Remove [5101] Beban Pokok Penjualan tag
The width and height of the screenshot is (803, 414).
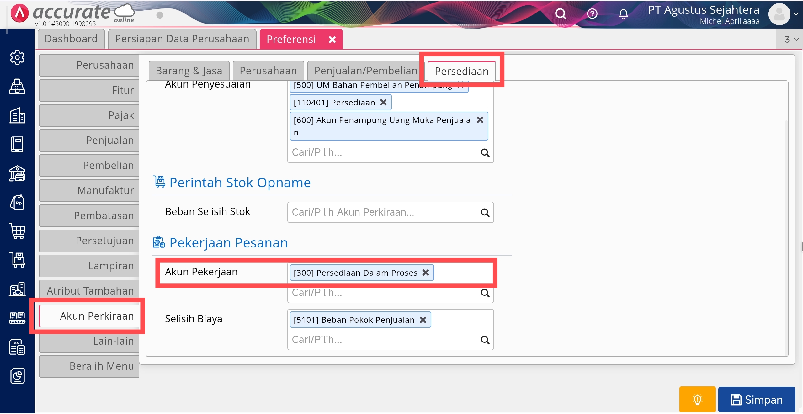tap(423, 320)
